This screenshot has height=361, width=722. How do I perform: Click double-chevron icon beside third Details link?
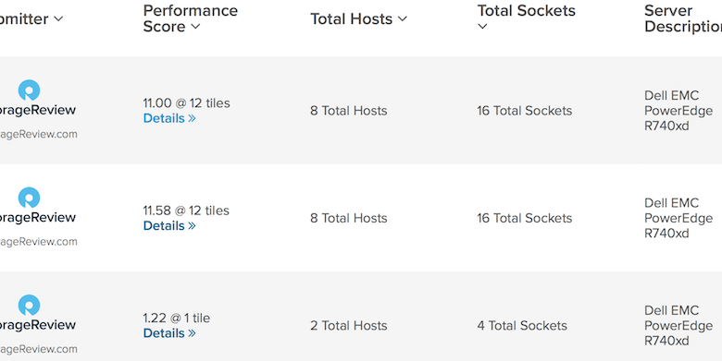192,333
